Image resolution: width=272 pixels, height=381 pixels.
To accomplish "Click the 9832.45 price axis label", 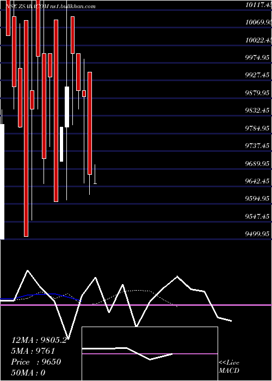I will pyautogui.click(x=257, y=110).
